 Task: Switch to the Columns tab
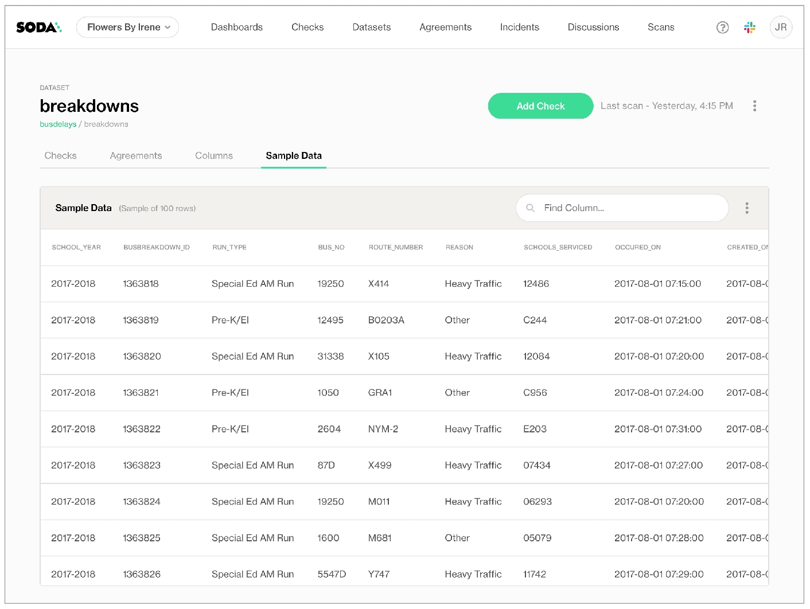pyautogui.click(x=213, y=155)
